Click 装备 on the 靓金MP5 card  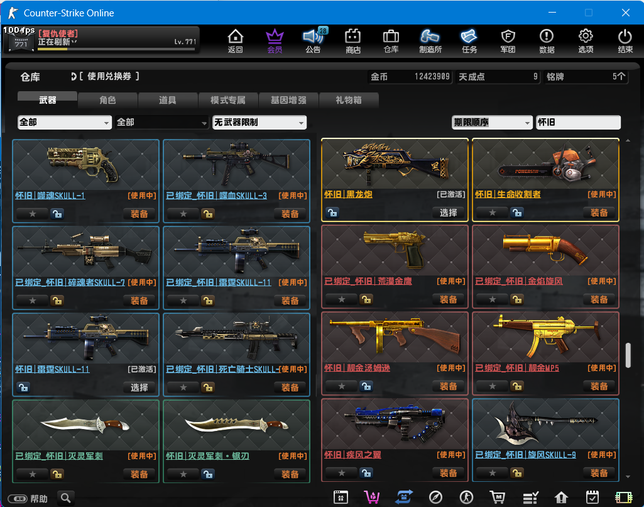599,386
